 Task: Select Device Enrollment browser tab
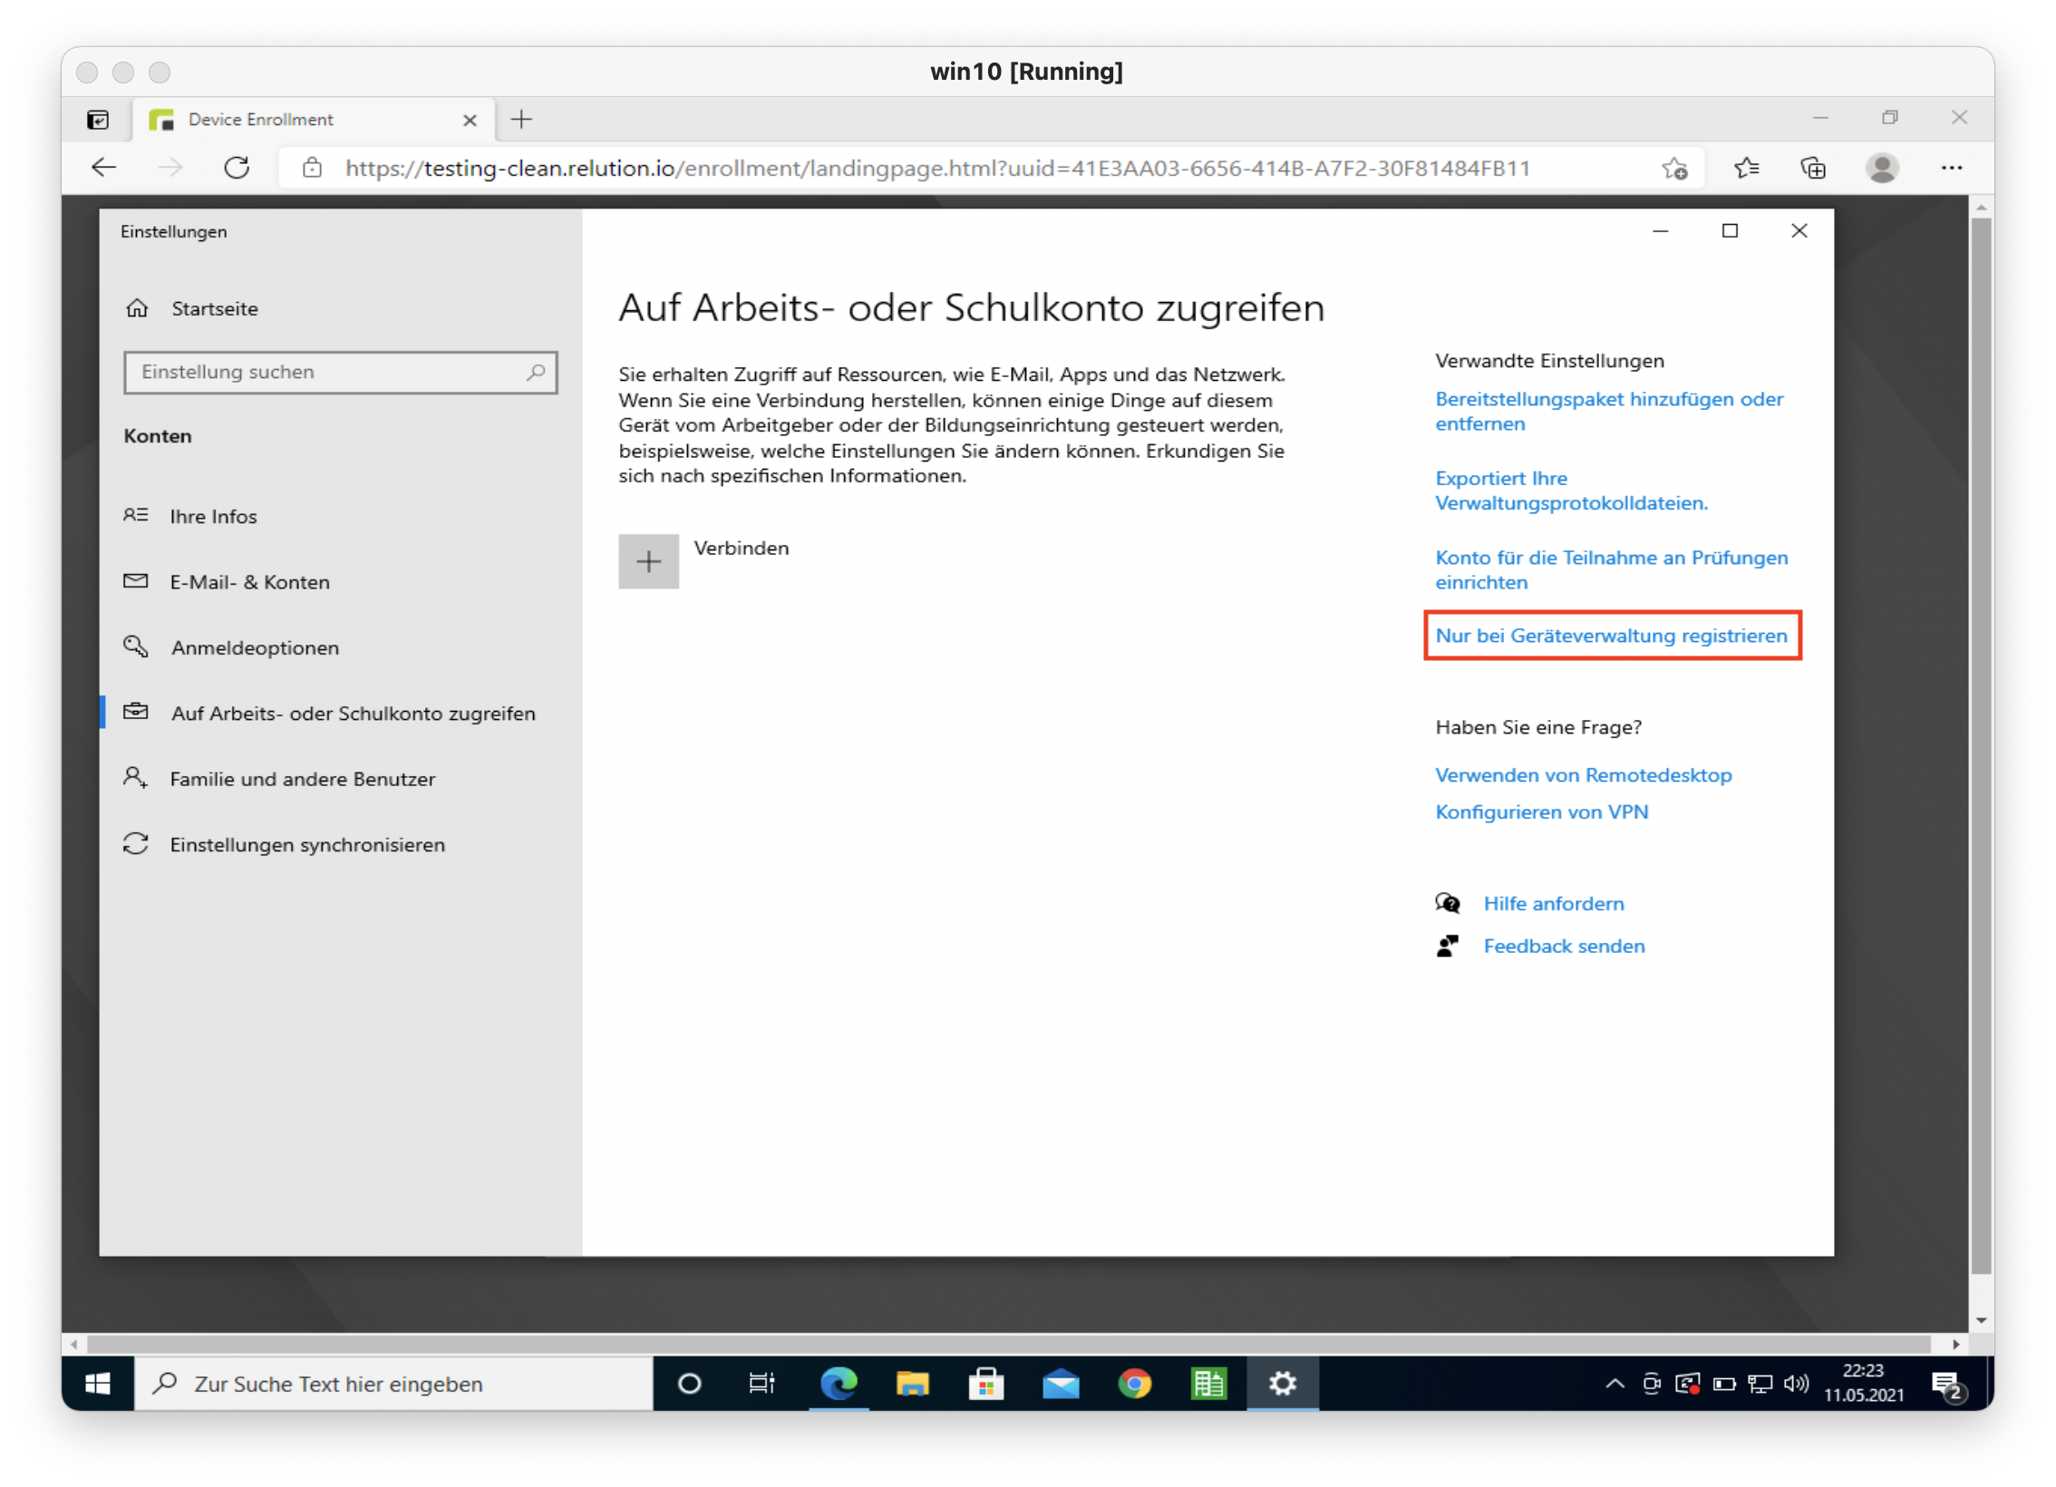[x=314, y=120]
